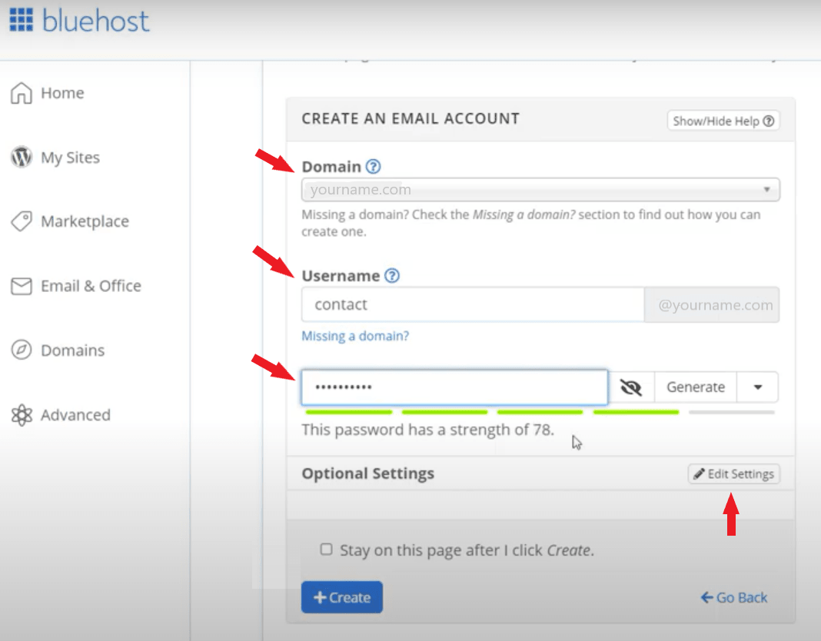The width and height of the screenshot is (821, 641).
Task: Follow the Missing a domain? link
Action: 355,336
